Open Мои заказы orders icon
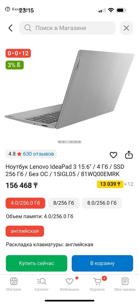The height and width of the screenshot is (304, 139). [125, 284]
